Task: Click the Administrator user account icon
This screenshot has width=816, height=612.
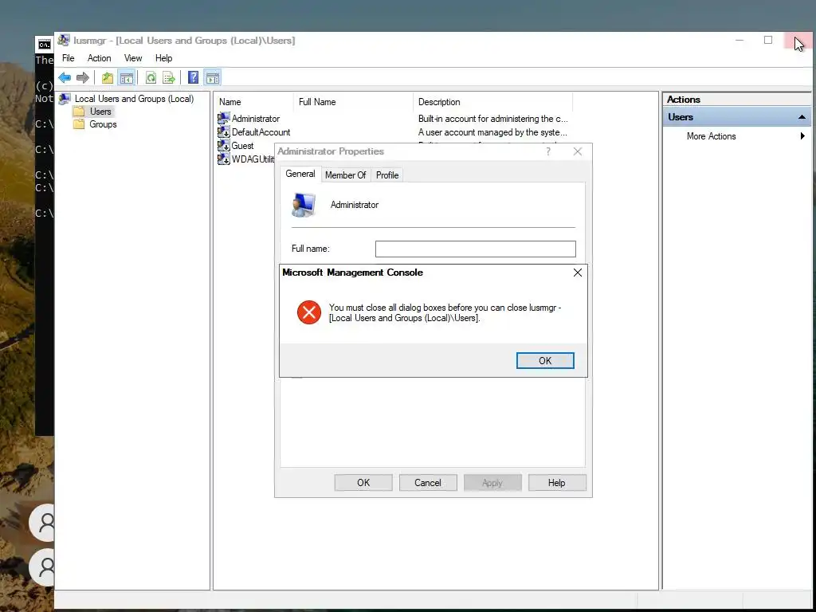Action: point(224,119)
